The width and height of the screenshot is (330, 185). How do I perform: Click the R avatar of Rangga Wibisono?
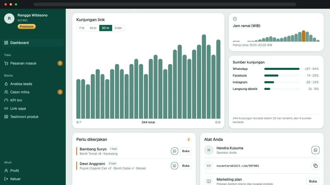(x=9, y=18)
